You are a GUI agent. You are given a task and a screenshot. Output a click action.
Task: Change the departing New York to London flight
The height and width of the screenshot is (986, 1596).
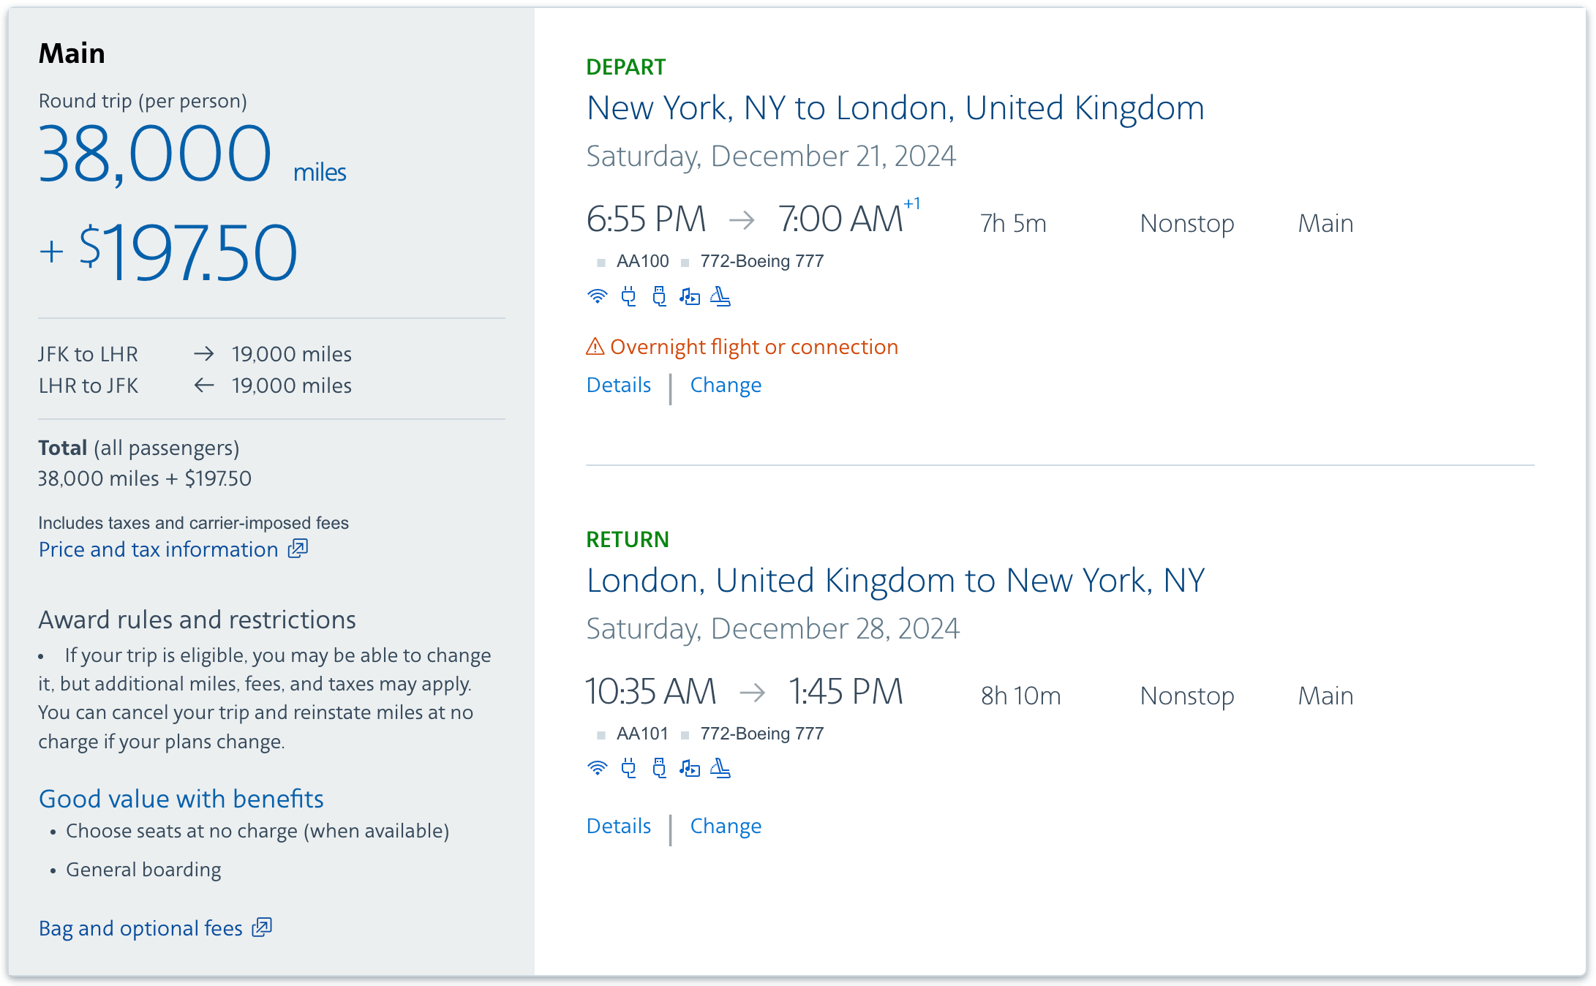726,385
